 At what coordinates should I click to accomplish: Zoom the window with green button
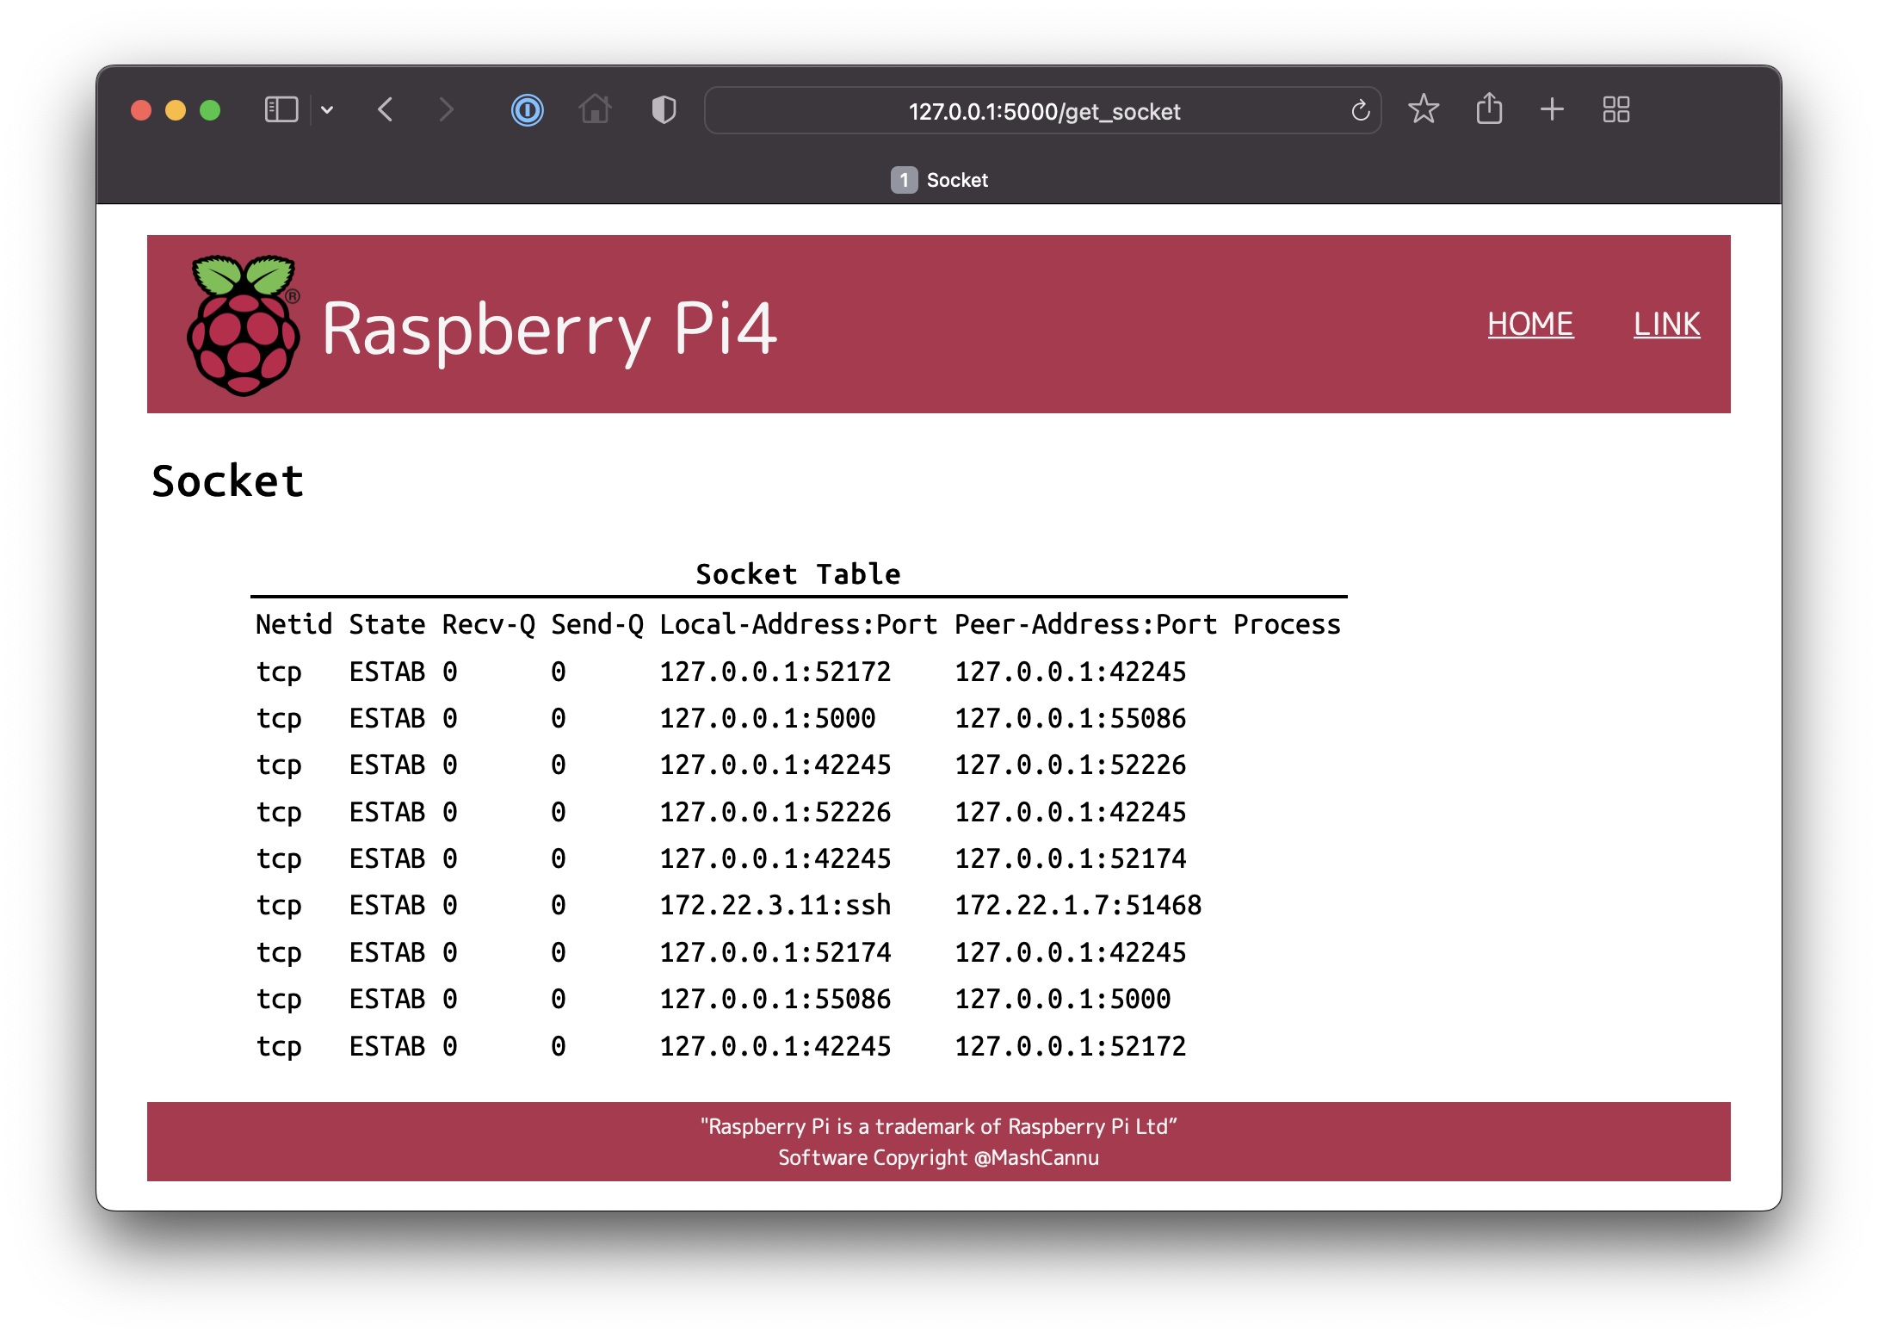tap(210, 110)
